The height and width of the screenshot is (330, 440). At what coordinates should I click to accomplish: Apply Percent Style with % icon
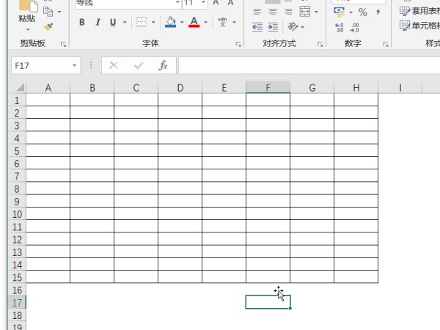[362, 12]
